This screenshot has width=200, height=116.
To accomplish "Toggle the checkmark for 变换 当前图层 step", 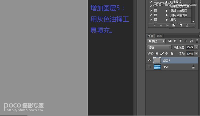I will (x=151, y=15).
